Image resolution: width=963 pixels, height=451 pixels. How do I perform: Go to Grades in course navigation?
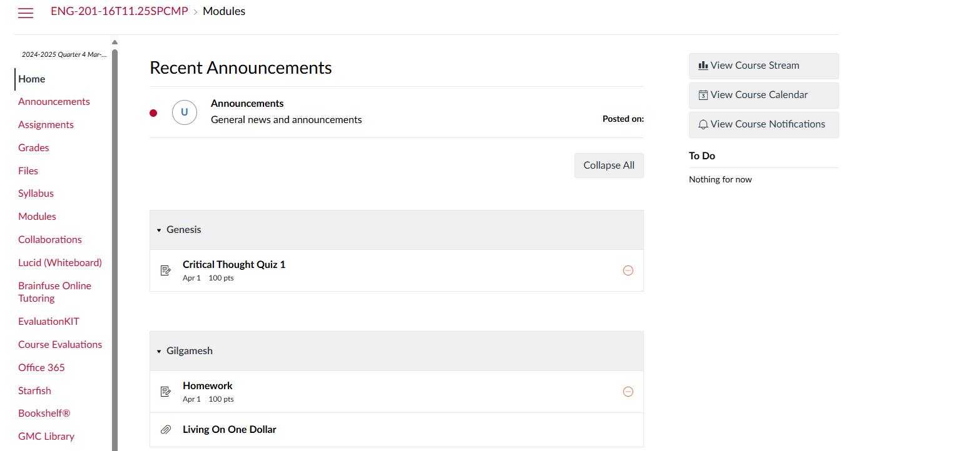pyautogui.click(x=34, y=147)
